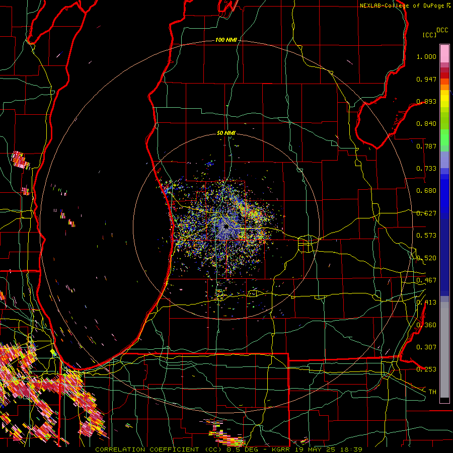Click the 0.413 scale value

[426, 303]
